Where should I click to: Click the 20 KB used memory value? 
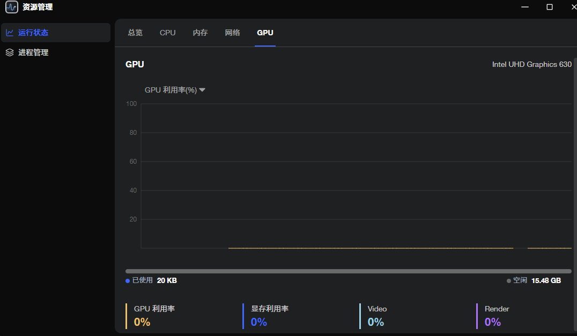(167, 280)
